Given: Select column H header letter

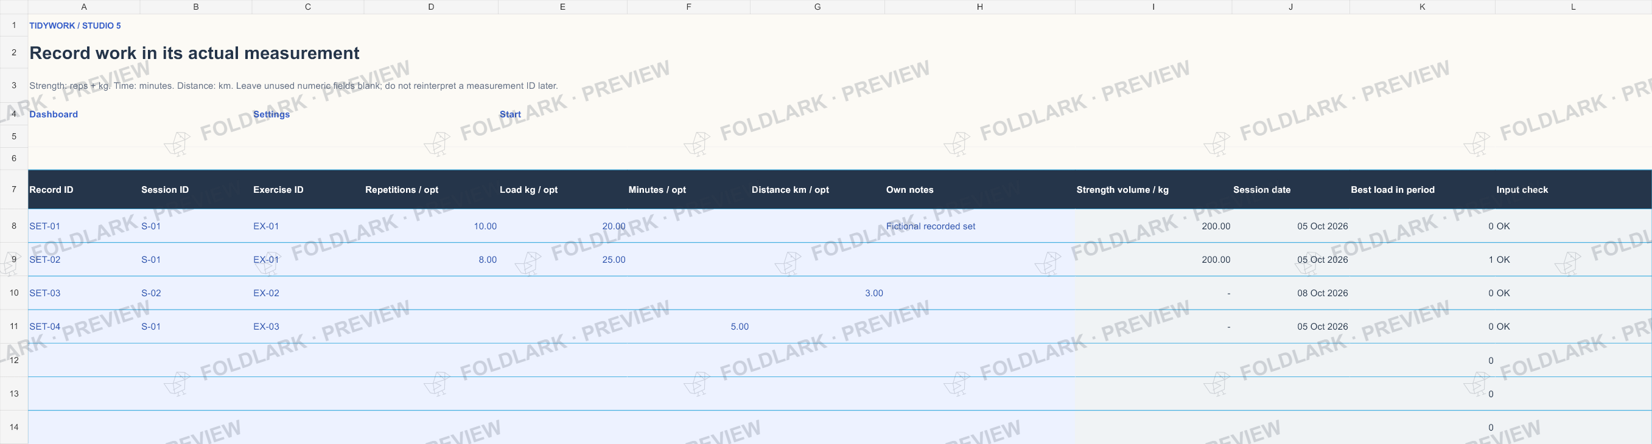Looking at the screenshot, I should click(x=980, y=7).
